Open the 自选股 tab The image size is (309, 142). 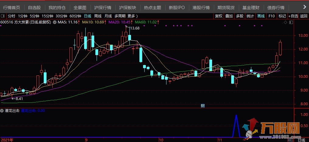pos(34,8)
